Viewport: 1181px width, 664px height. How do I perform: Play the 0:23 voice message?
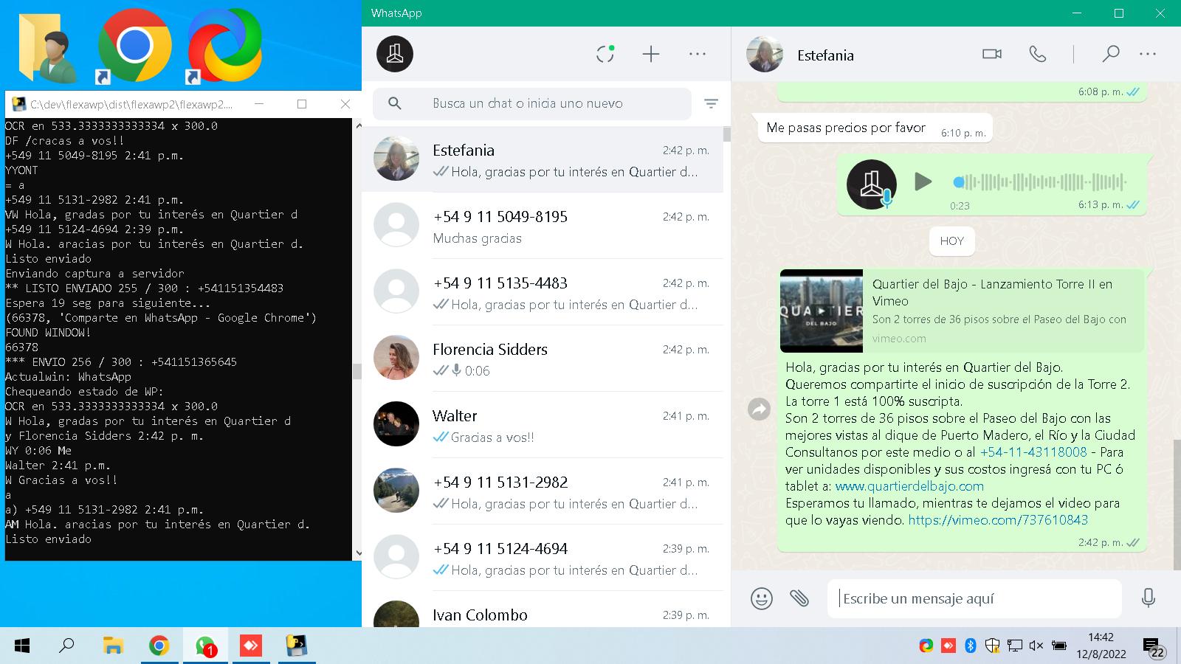(x=923, y=181)
